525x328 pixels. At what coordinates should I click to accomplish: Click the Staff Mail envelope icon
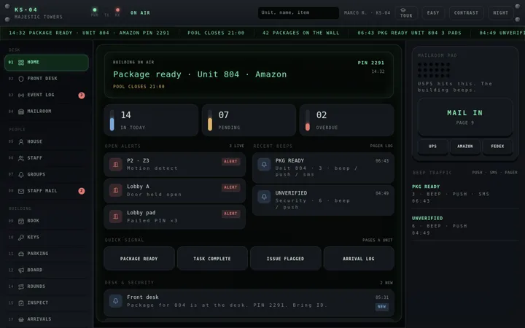coord(21,191)
